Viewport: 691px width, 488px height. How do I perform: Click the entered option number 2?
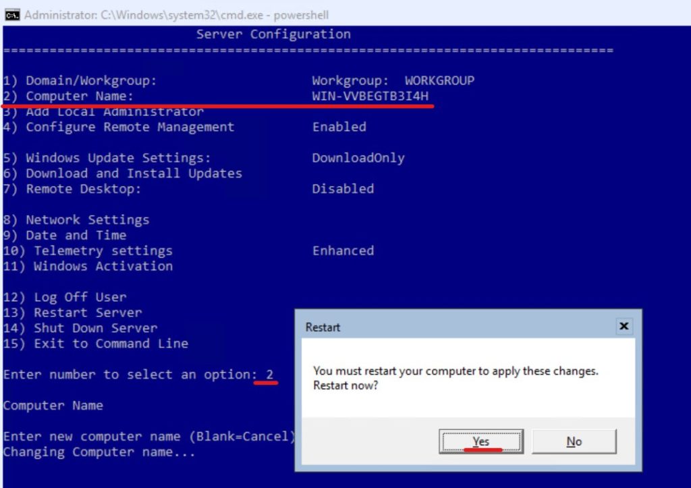[269, 375]
